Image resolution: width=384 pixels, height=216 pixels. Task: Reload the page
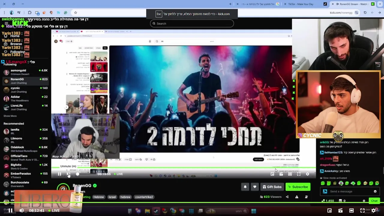click(x=365, y=13)
